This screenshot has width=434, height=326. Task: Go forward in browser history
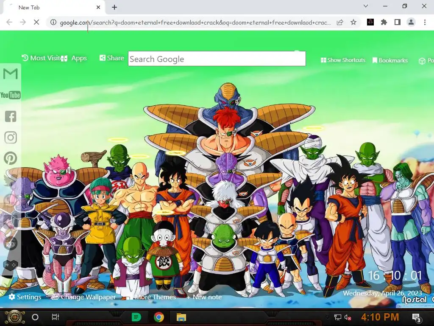pyautogui.click(x=23, y=22)
